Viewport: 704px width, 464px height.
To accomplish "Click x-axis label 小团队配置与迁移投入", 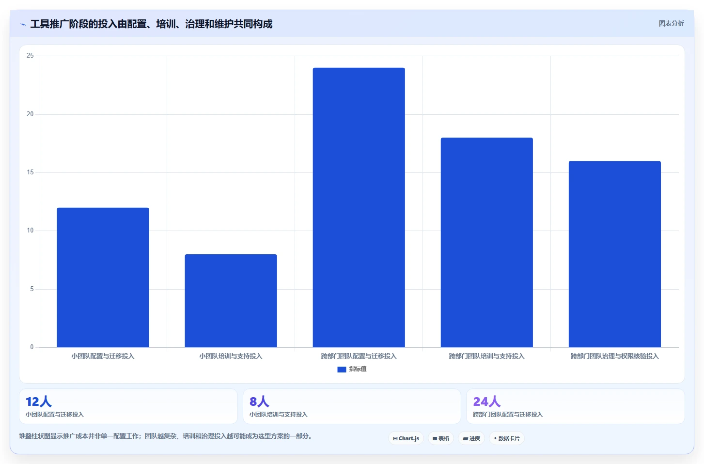I will 103,356.
